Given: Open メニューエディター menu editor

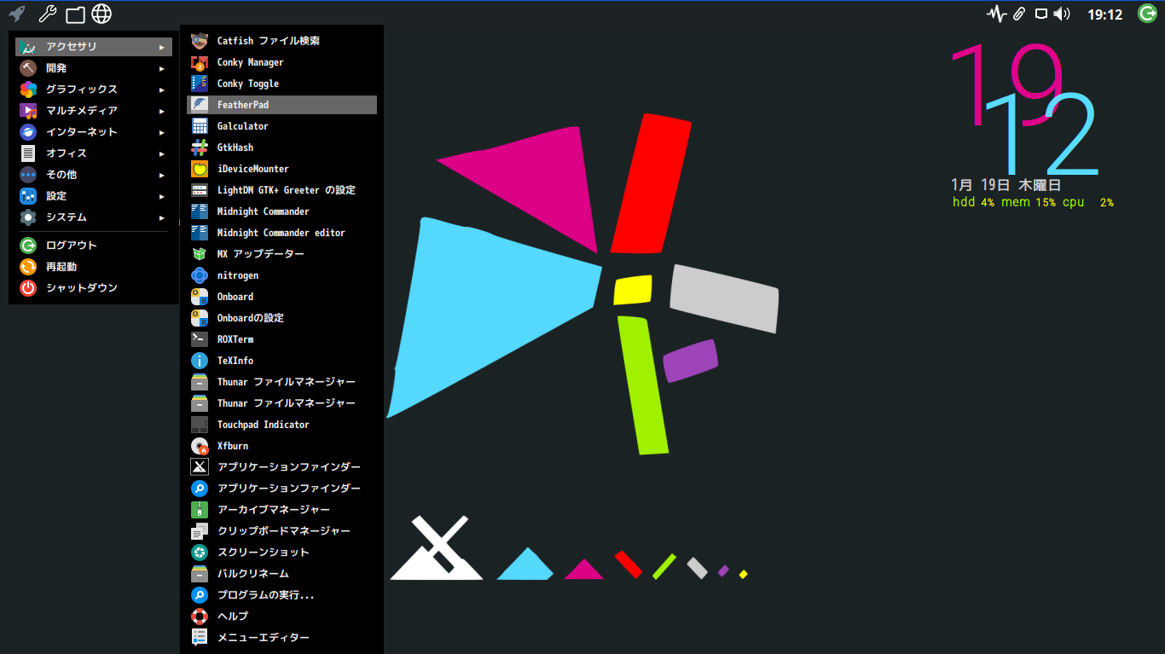Looking at the screenshot, I should [x=281, y=638].
